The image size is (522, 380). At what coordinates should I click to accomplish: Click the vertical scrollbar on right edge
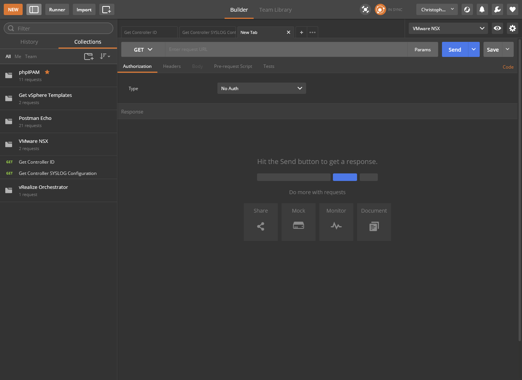(x=520, y=188)
